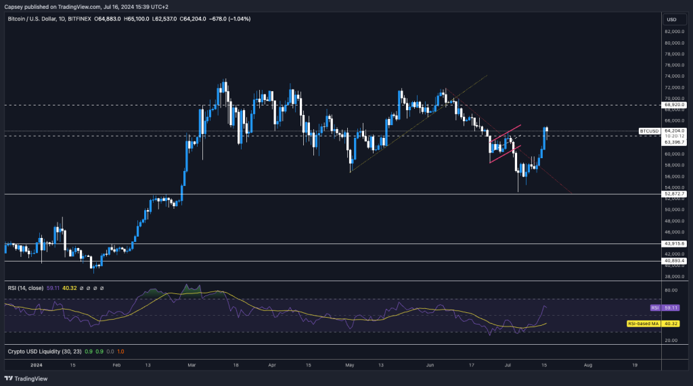Click the 63,396.7 level label
This screenshot has height=386, width=693.
click(x=674, y=142)
